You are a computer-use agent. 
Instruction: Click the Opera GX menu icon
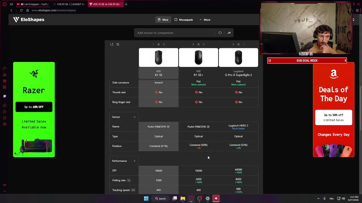5,4
